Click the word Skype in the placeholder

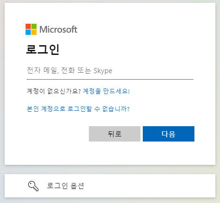tap(103, 71)
